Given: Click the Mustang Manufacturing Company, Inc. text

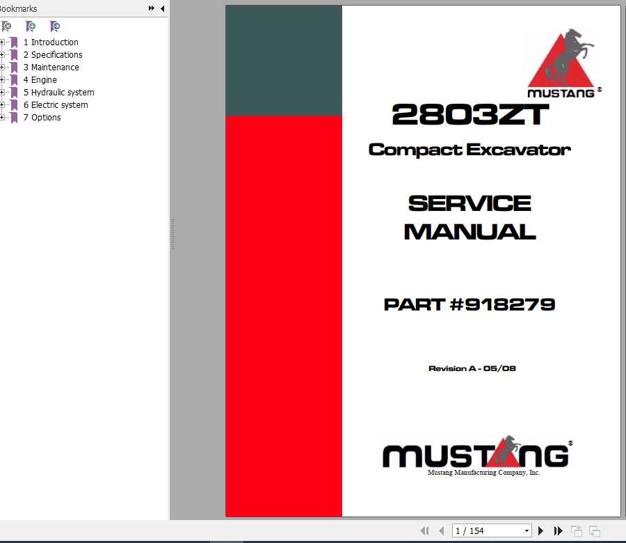Looking at the screenshot, I should click(x=483, y=472).
